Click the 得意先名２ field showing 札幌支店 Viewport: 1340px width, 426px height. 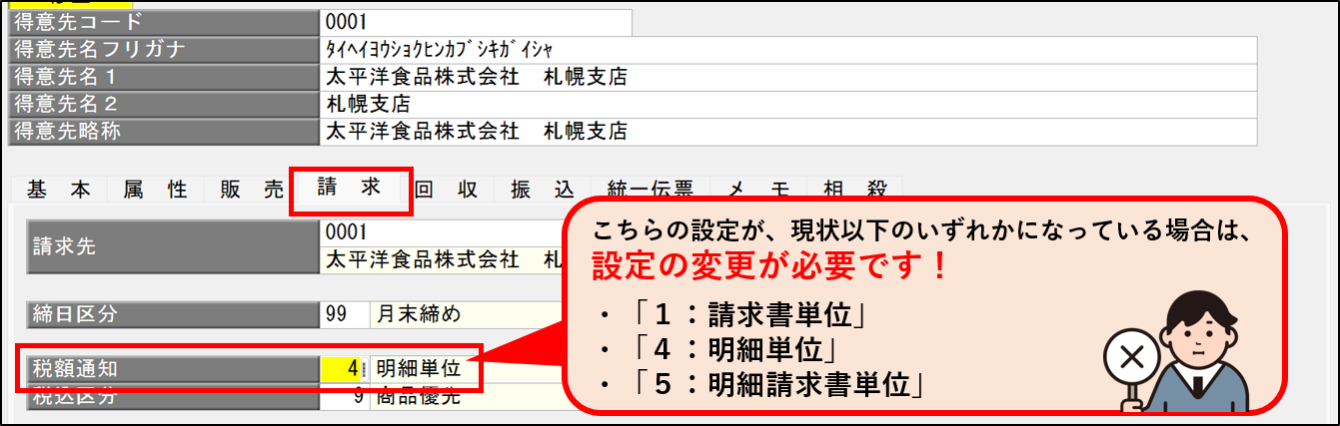coord(788,104)
